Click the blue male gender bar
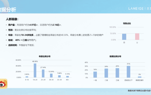The width and height of the screenshot is (151, 95). [x=124, y=37]
